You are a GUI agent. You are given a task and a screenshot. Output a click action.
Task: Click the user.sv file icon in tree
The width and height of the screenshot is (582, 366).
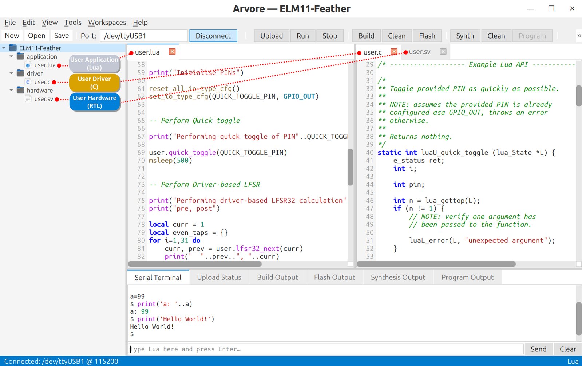click(x=28, y=98)
